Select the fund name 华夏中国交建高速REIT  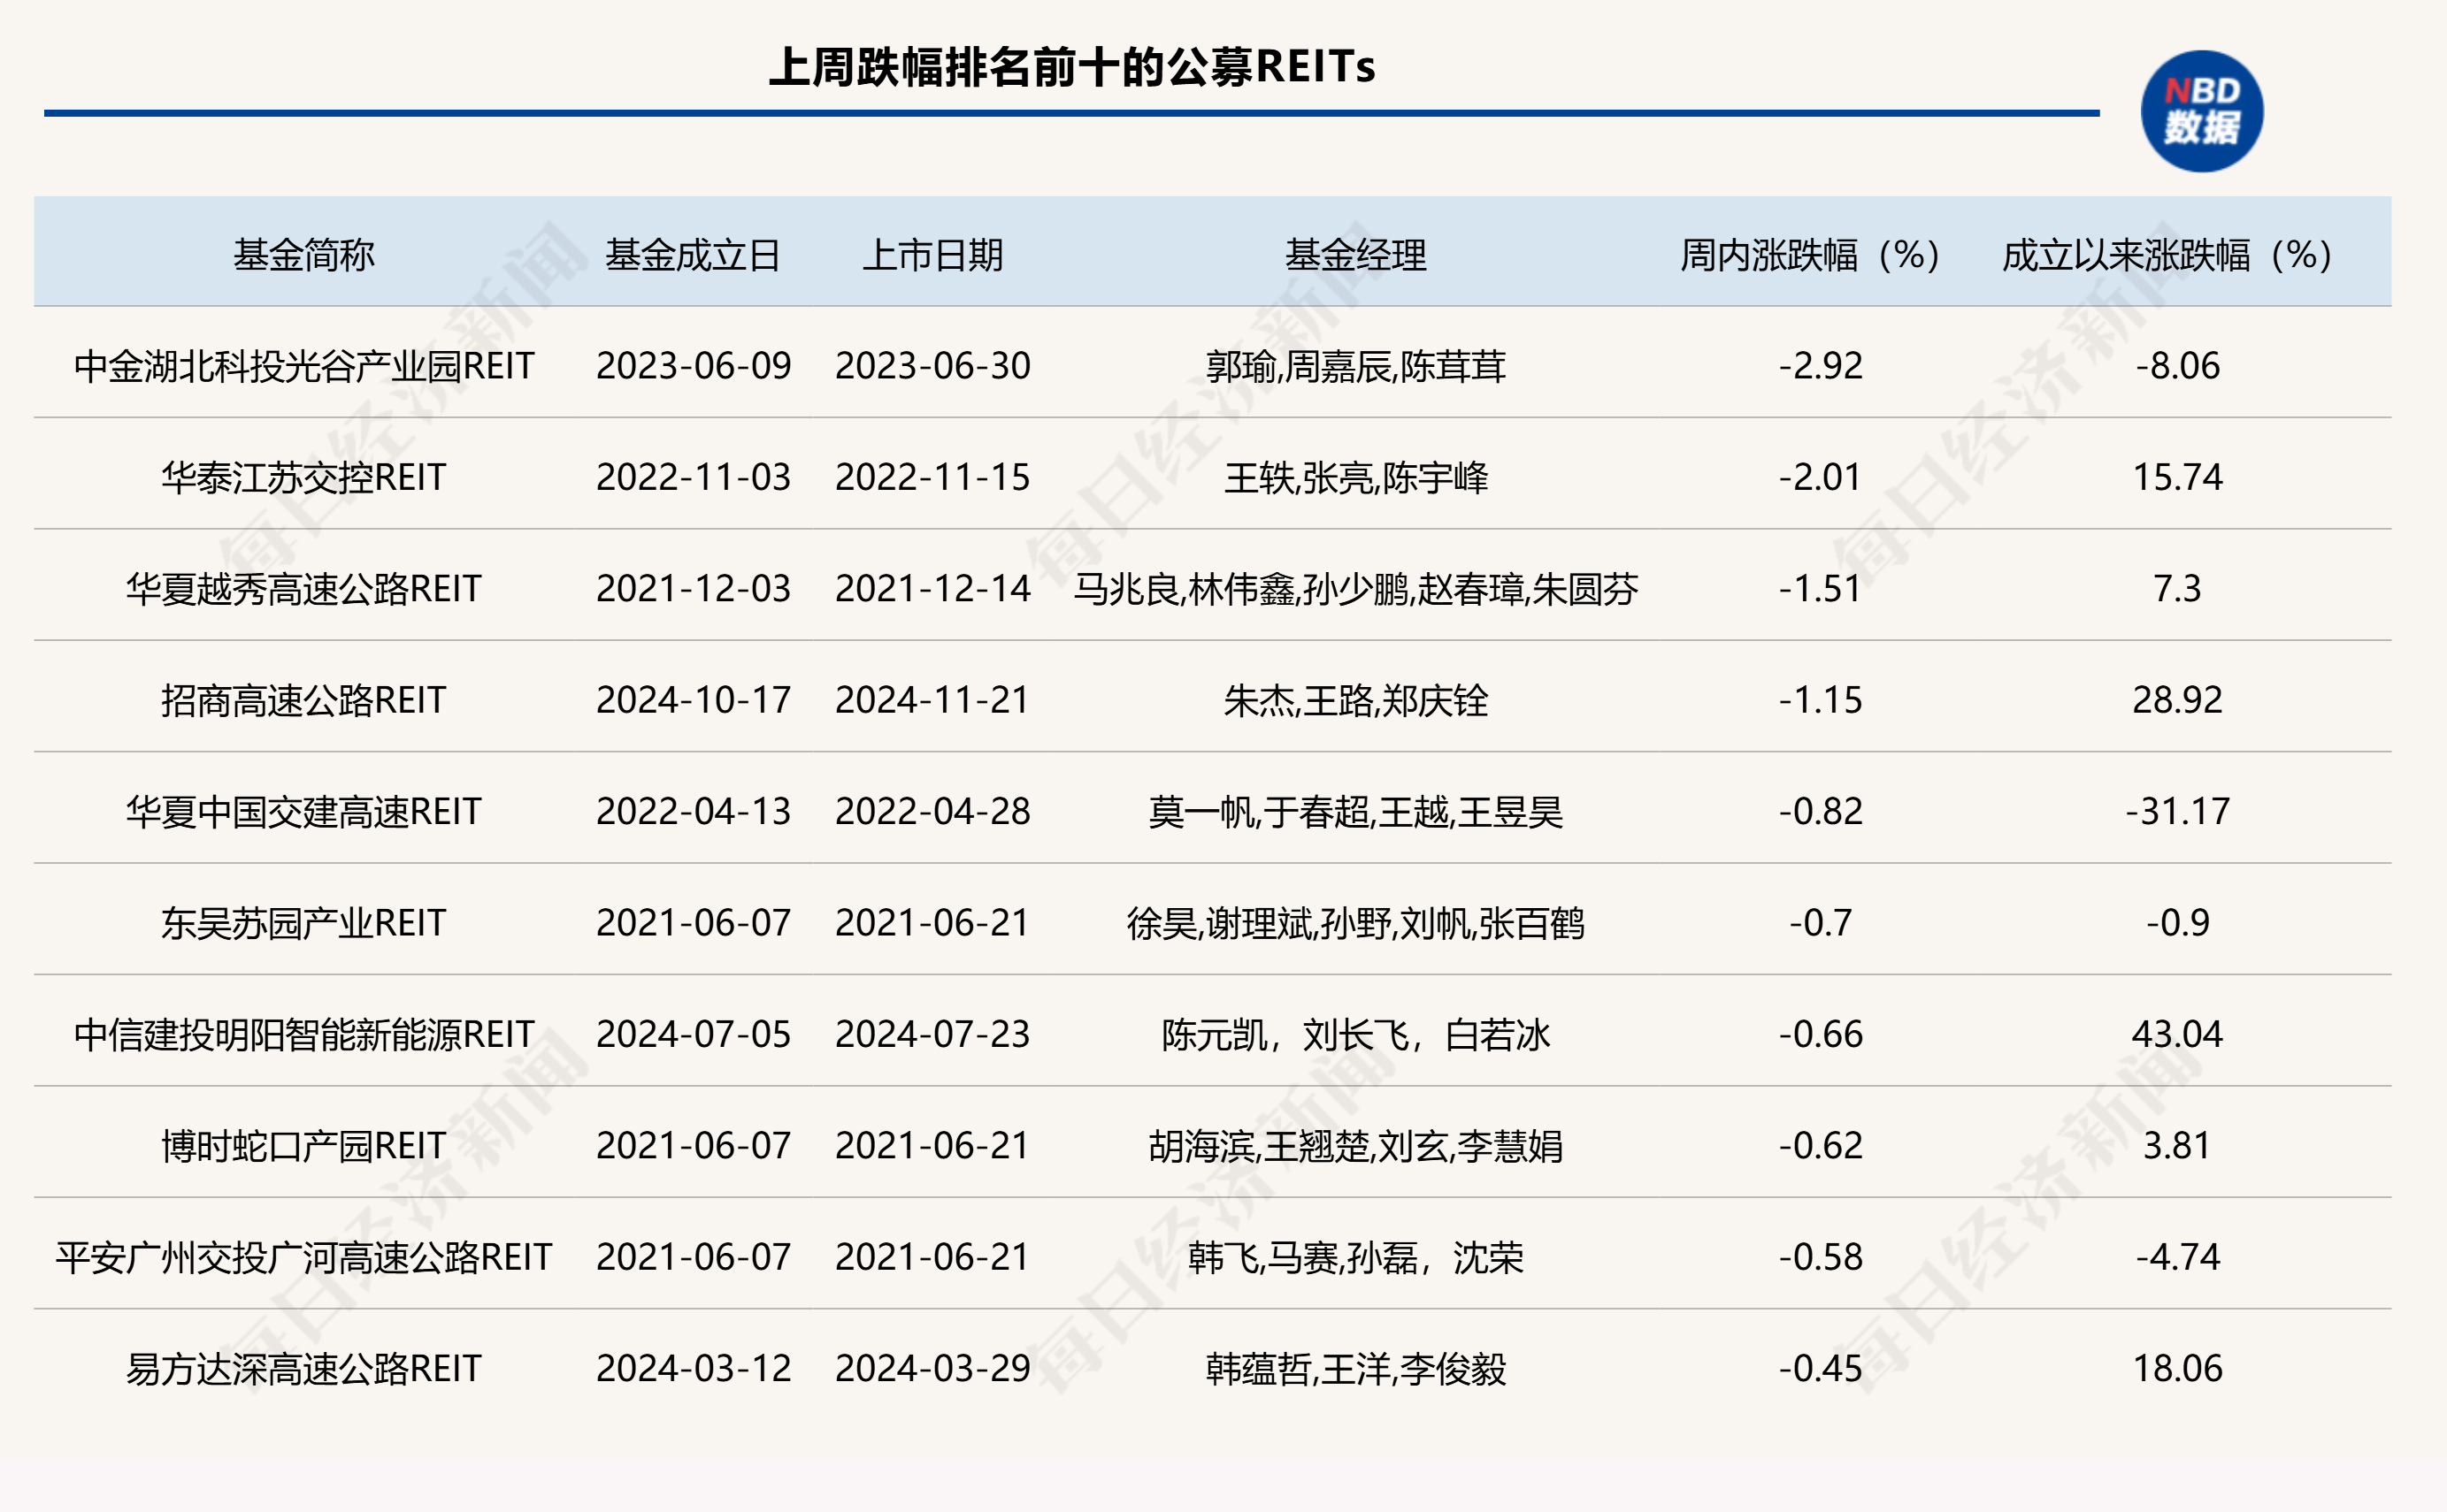pos(304,811)
